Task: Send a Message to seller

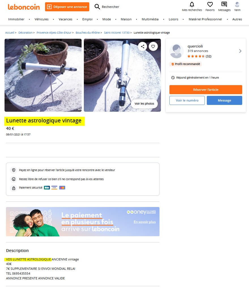Action: pyautogui.click(x=224, y=100)
